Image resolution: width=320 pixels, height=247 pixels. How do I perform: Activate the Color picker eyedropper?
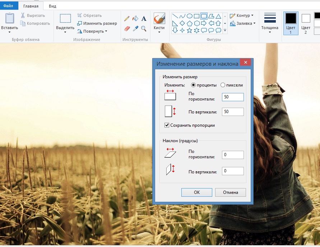click(x=135, y=29)
